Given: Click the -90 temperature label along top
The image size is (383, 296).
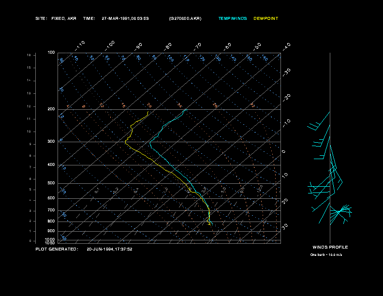Looking at the screenshot, I should click(x=138, y=47).
